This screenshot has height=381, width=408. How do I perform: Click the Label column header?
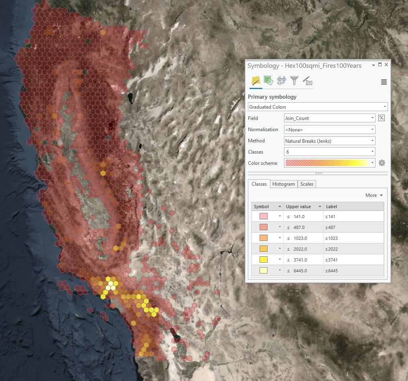353,207
